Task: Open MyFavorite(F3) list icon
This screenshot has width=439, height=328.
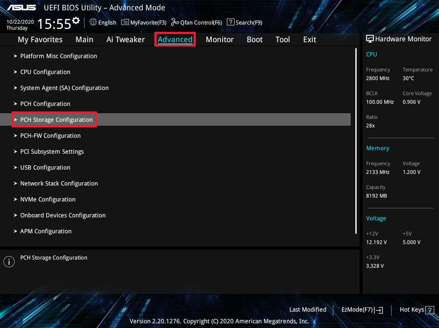Action: [x=125, y=22]
